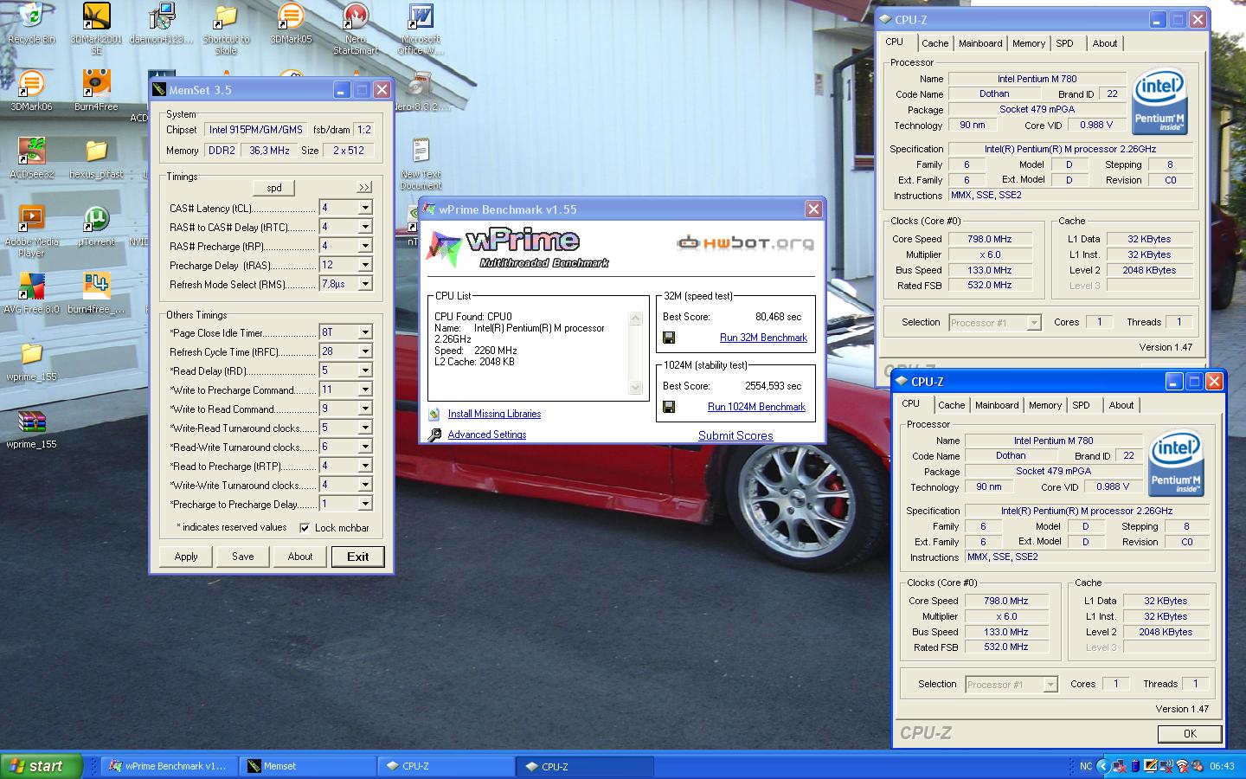The height and width of the screenshot is (779, 1246).
Task: Expand hidden tray icons arrow
Action: 1102,766
